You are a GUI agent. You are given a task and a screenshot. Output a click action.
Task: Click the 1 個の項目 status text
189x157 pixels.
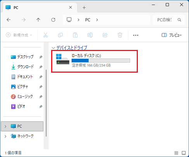coord(13,153)
